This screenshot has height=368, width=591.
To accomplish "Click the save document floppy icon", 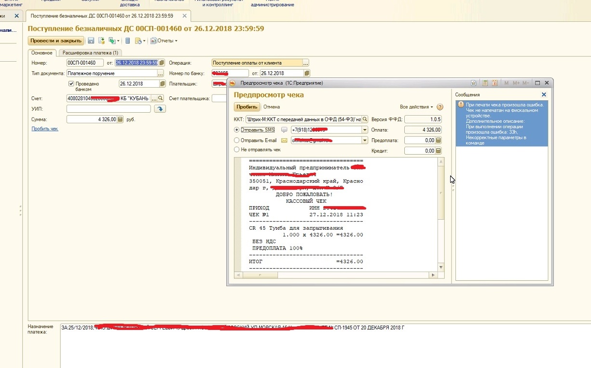I will (x=91, y=41).
